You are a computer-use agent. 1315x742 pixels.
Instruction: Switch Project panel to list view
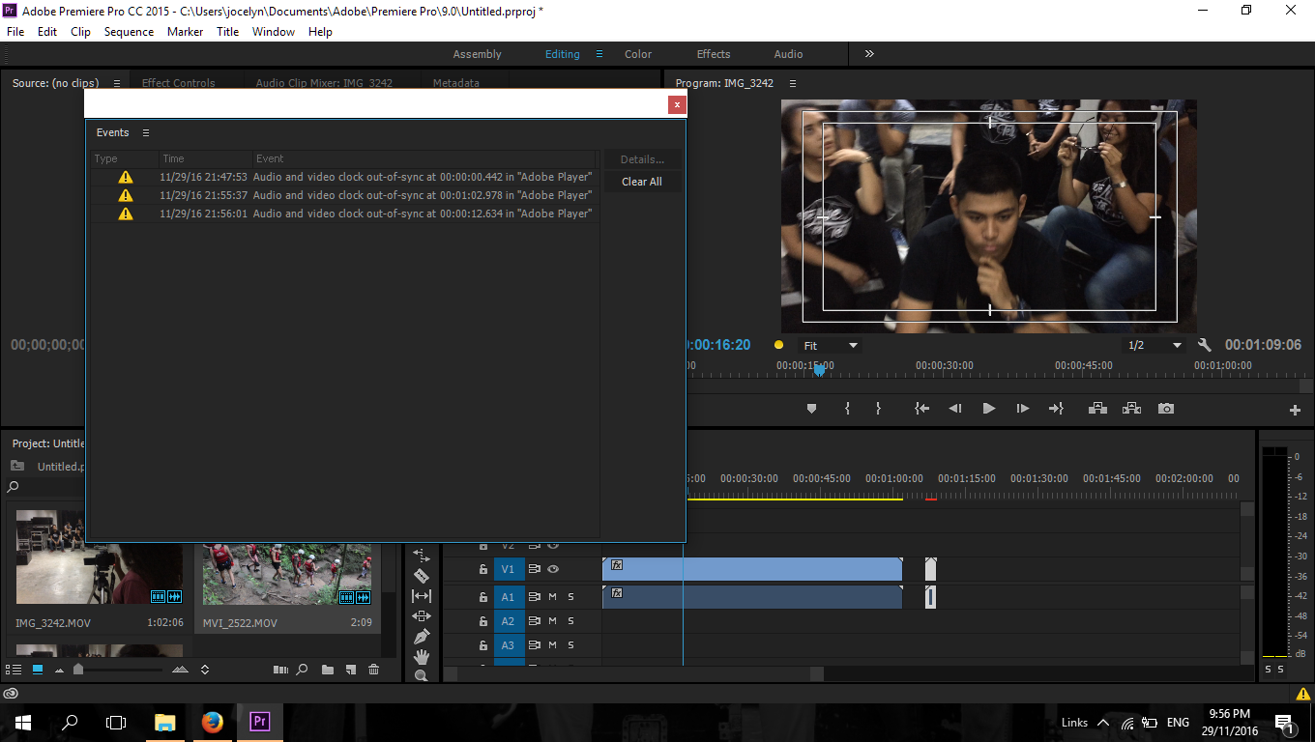(14, 669)
